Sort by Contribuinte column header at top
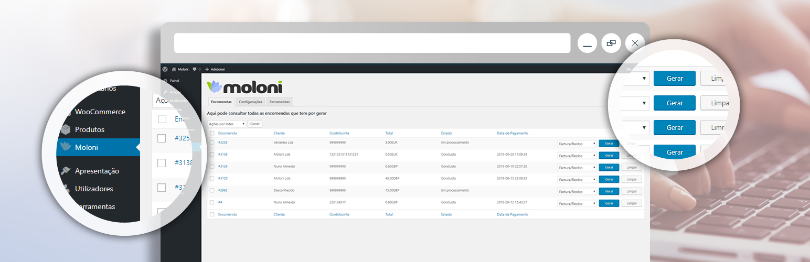Screen dimensions: 810x262 pyautogui.click(x=339, y=133)
